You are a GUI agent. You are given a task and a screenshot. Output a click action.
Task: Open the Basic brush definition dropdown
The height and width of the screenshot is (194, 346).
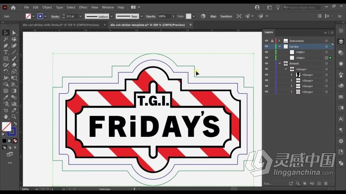141,16
